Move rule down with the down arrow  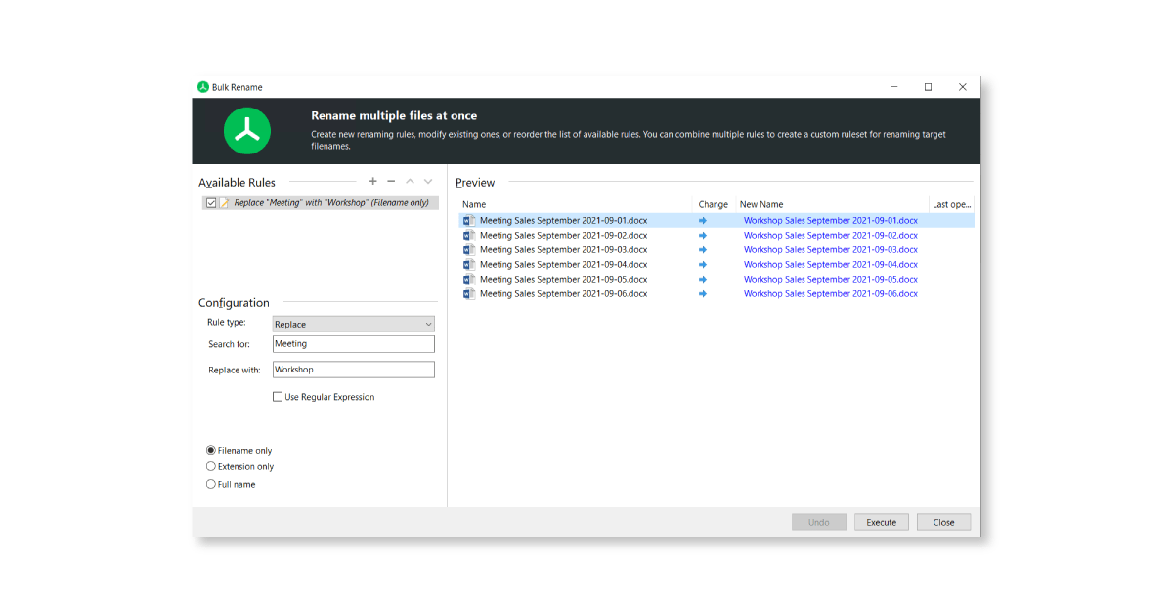[428, 182]
